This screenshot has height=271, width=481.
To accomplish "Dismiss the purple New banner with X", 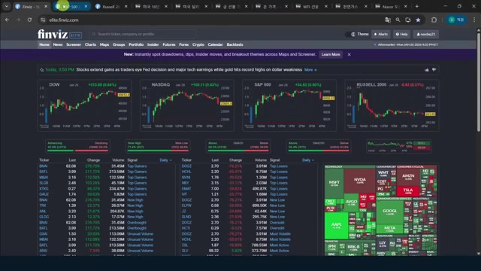I will tap(349, 54).
